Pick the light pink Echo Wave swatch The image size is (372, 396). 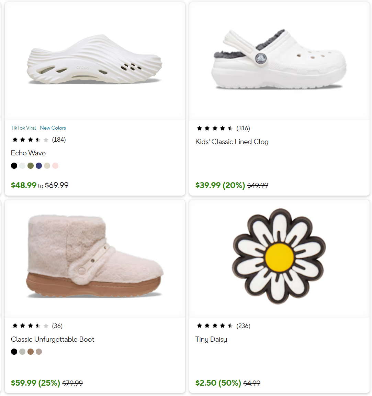[x=55, y=166]
